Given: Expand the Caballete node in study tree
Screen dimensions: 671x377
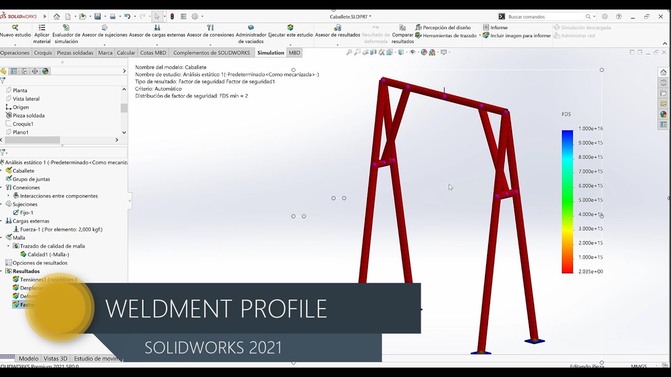Looking at the screenshot, I should click(x=2, y=171).
